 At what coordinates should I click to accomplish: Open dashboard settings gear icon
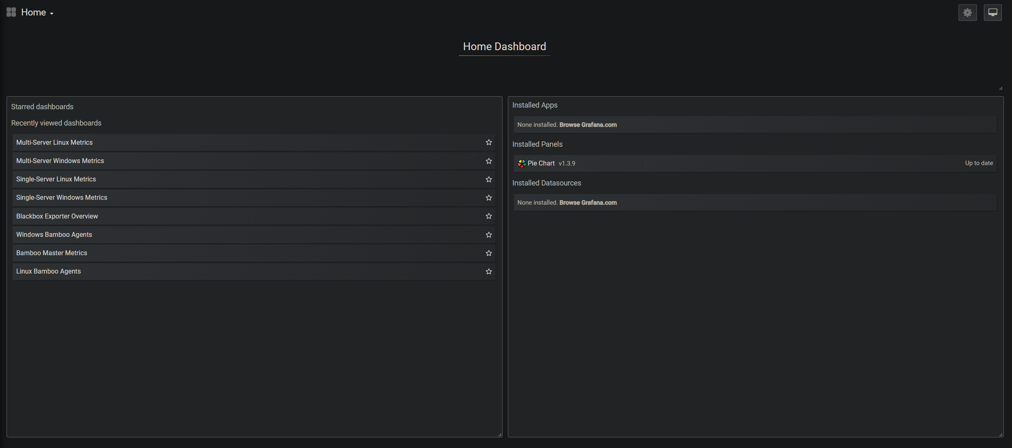pyautogui.click(x=967, y=12)
